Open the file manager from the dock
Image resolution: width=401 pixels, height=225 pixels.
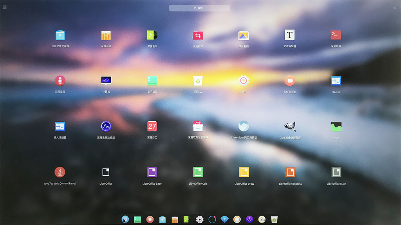coord(163,220)
